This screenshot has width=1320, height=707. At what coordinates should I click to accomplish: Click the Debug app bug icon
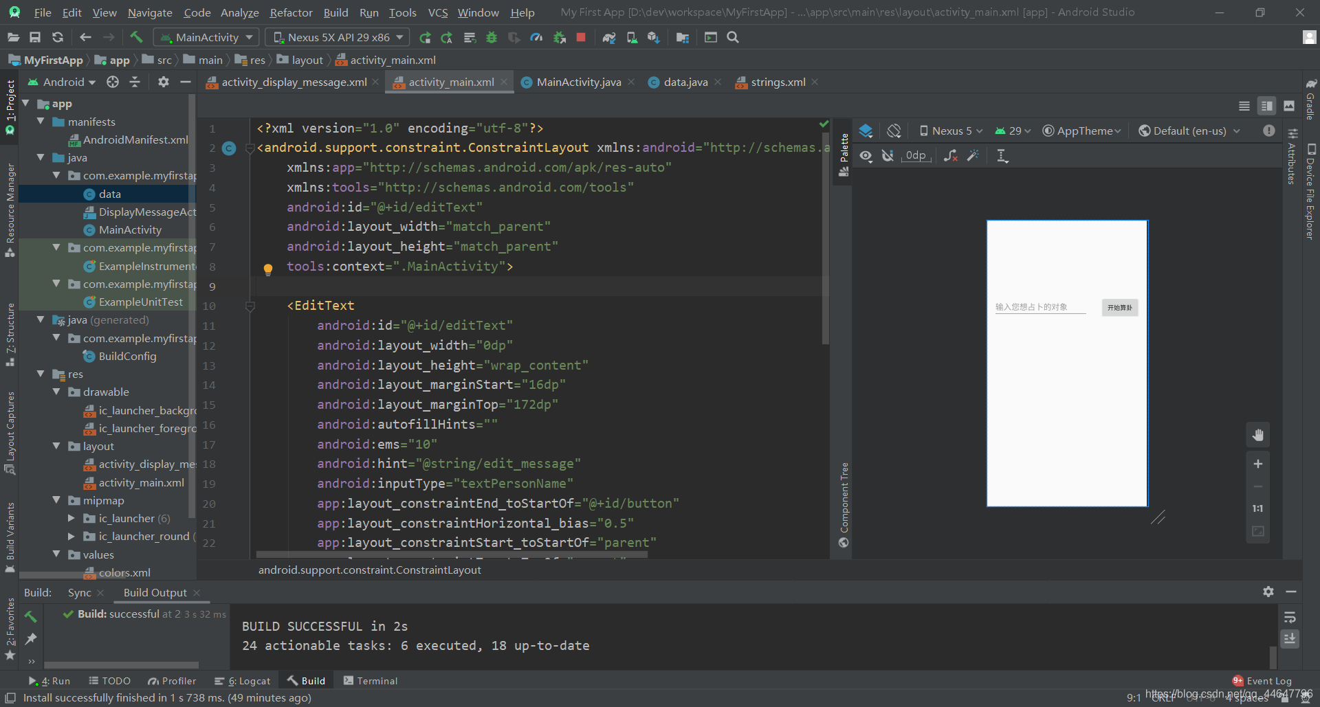coord(492,37)
